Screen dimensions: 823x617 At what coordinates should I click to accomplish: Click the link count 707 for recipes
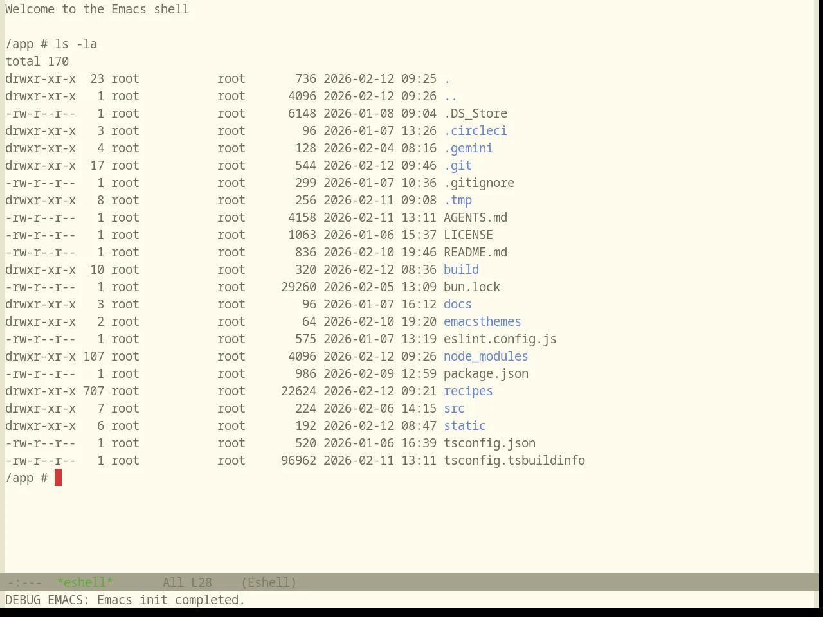click(93, 391)
